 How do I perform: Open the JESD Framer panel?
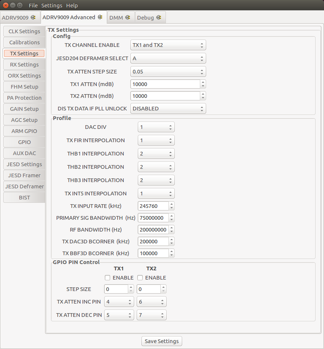point(24,175)
